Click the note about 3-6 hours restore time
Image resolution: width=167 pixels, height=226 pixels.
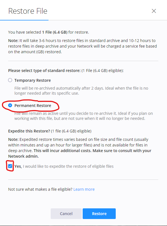(82, 46)
